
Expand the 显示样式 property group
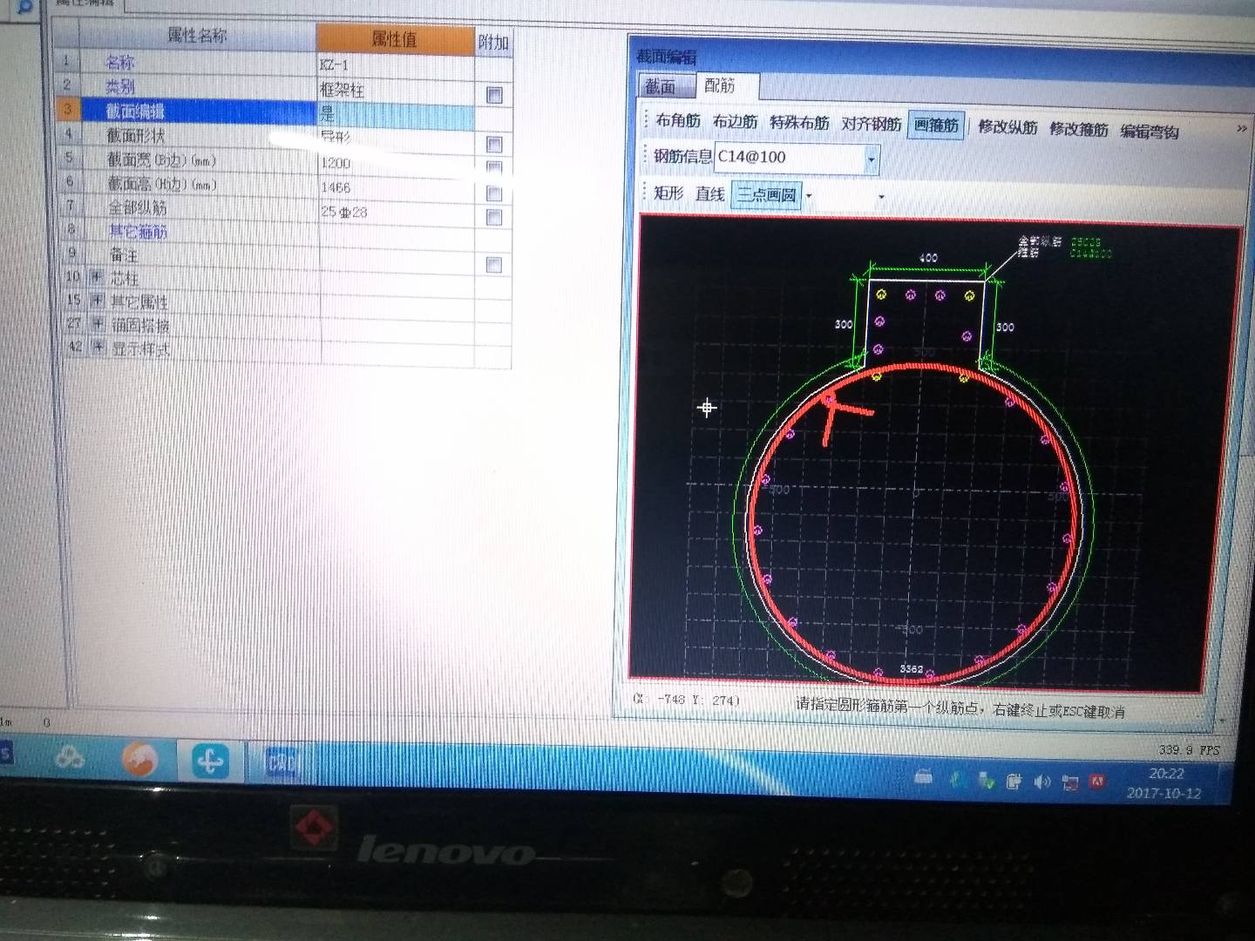pos(98,347)
